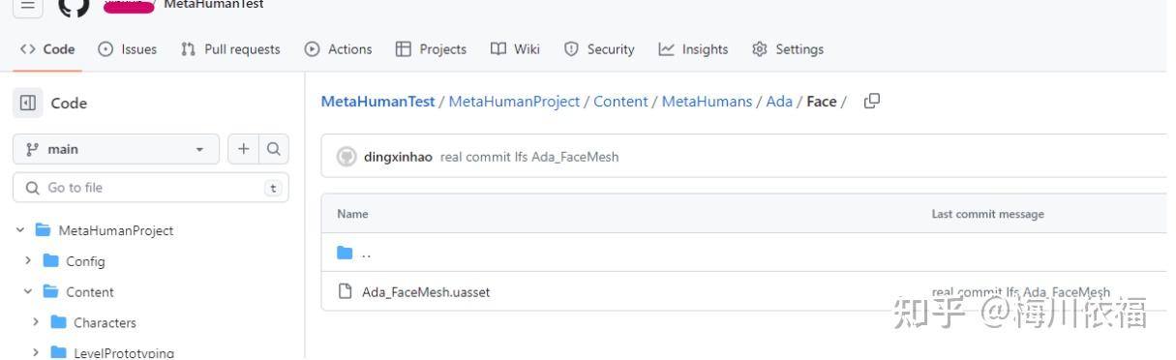Open repository Settings tab
The image size is (1176, 360).
tap(789, 49)
